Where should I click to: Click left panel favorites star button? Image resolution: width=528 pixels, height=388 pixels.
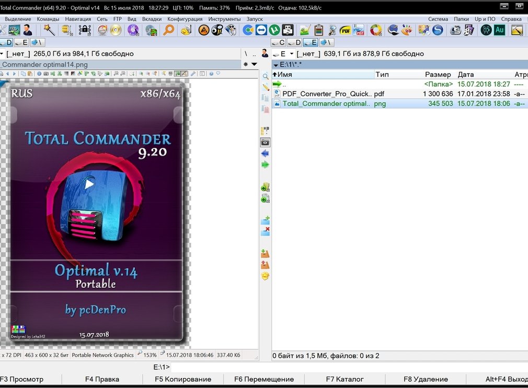coord(246,64)
